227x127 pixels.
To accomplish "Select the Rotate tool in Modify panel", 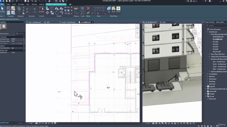I will (x=57, y=13).
